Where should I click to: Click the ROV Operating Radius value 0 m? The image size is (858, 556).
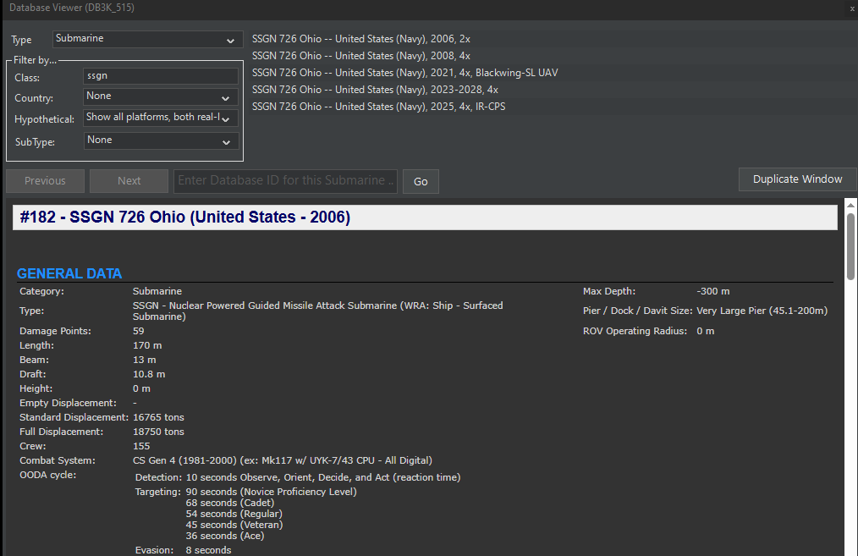point(706,331)
